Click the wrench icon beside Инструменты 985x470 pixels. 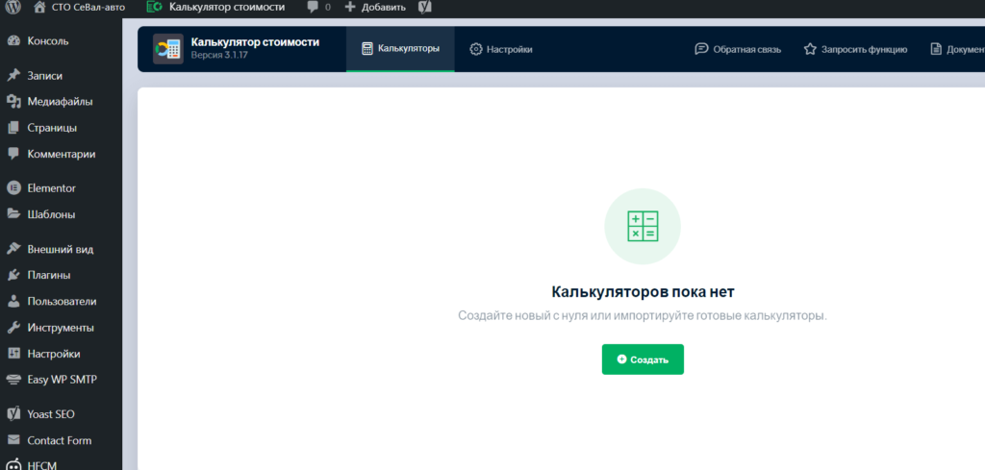pyautogui.click(x=13, y=328)
